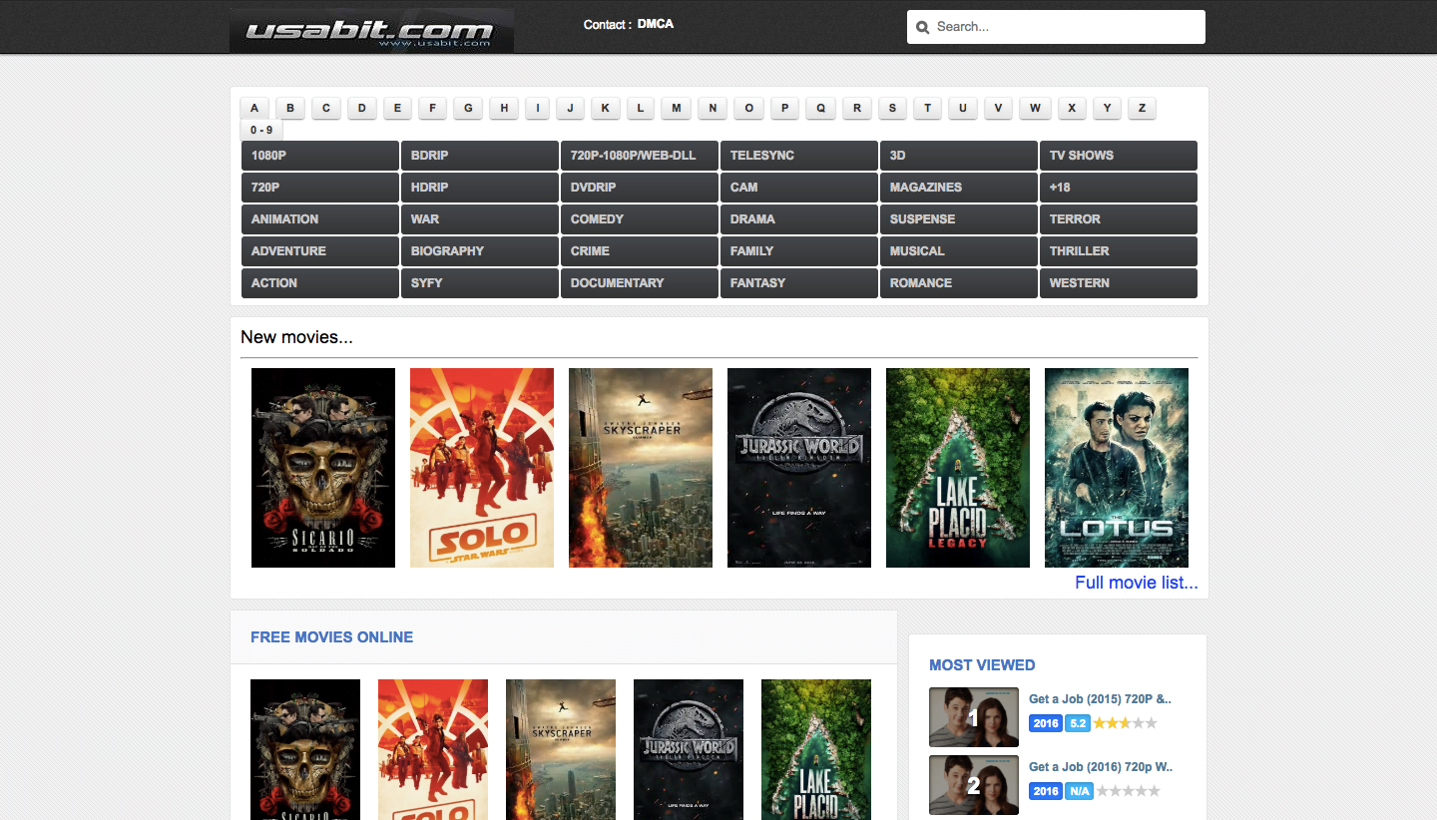Browse the 3D movies category
Screen dimensions: 1437x820
(959, 156)
